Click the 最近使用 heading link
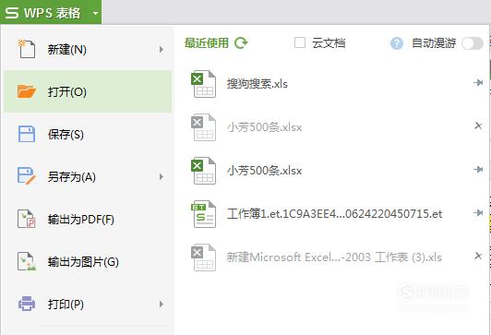The width and height of the screenshot is (491, 335). tap(207, 42)
